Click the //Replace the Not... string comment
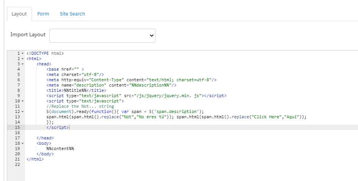 tap(80, 106)
